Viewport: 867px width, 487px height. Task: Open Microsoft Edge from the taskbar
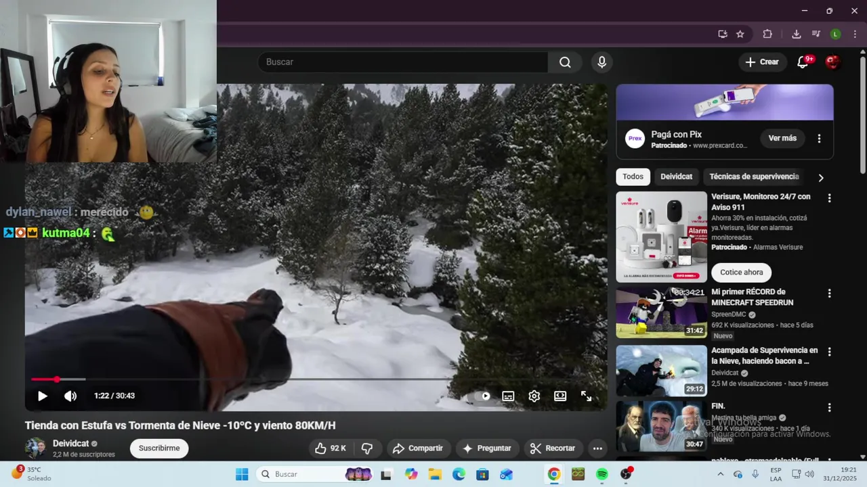click(459, 474)
